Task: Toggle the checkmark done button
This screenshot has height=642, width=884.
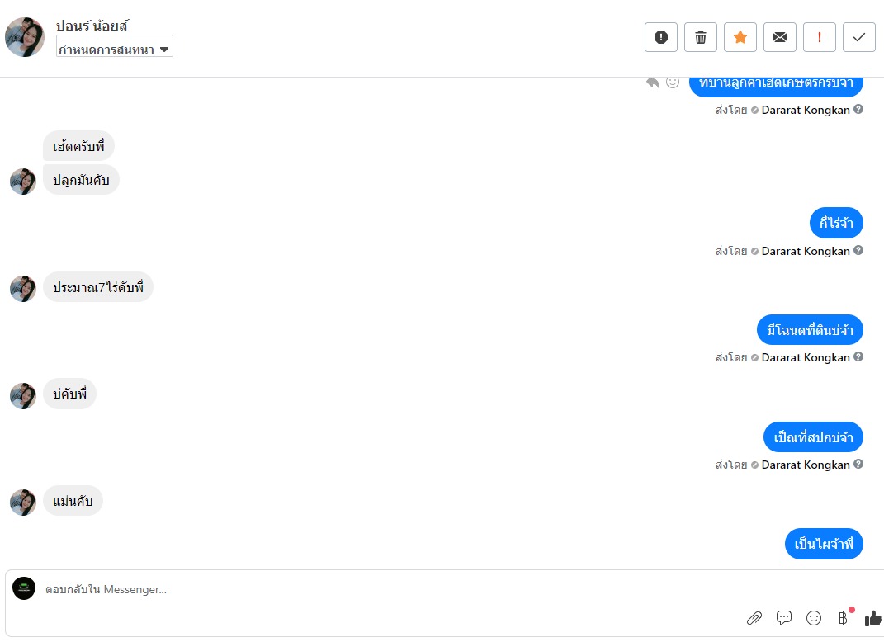Action: (x=859, y=37)
